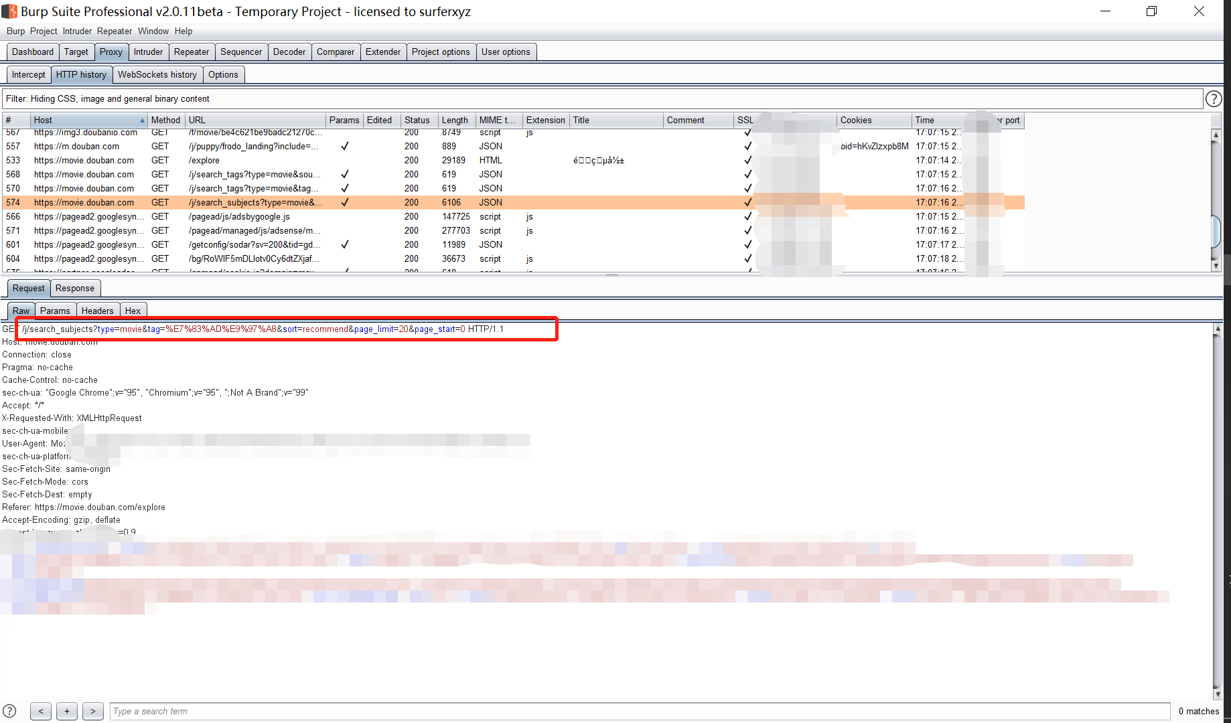Open the Burp menu
The width and height of the screenshot is (1231, 723).
point(15,31)
